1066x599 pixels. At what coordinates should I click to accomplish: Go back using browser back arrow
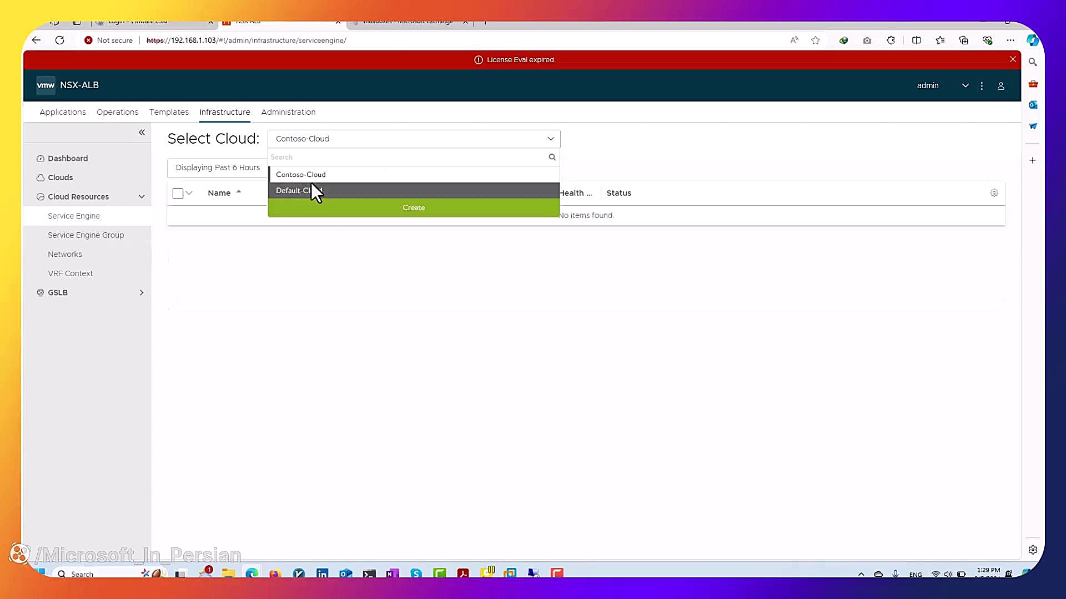pos(36,40)
